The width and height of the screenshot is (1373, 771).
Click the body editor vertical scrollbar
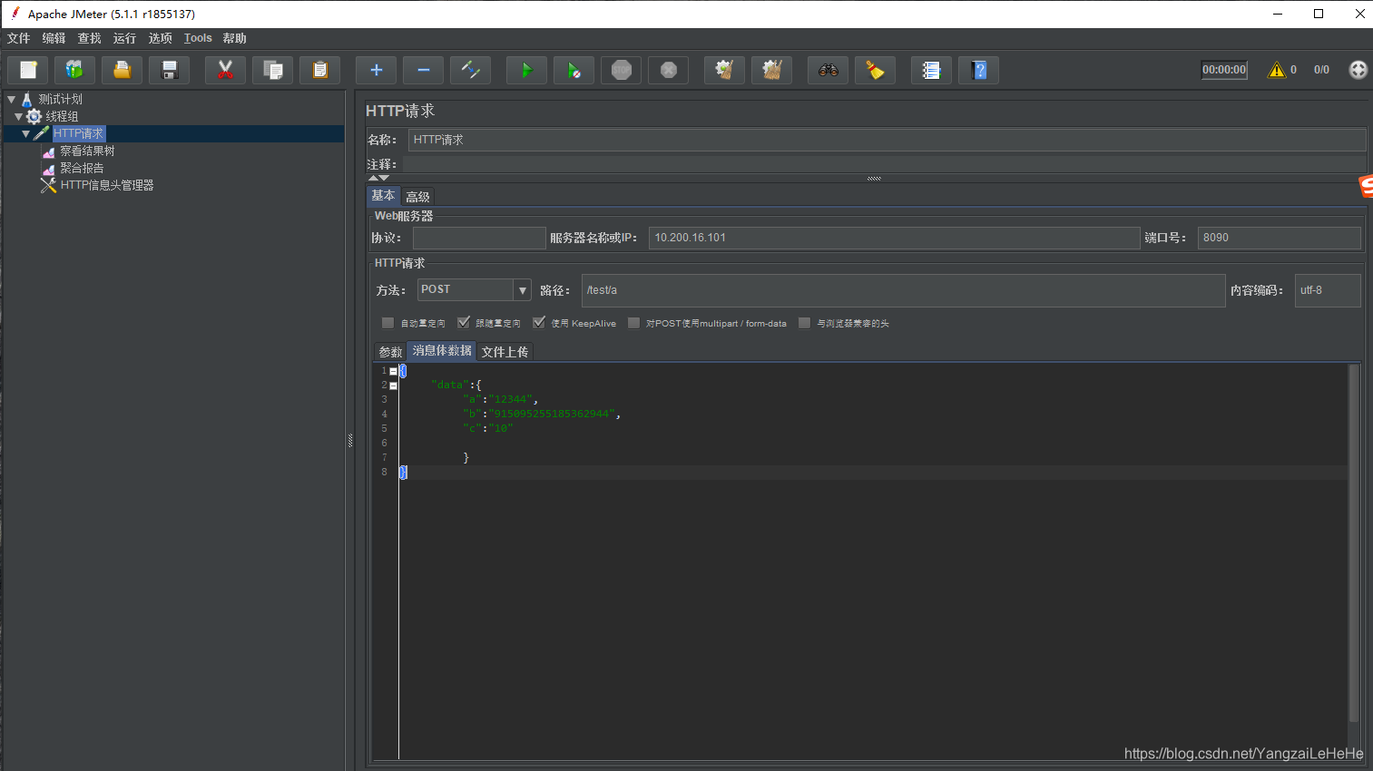(1353, 544)
